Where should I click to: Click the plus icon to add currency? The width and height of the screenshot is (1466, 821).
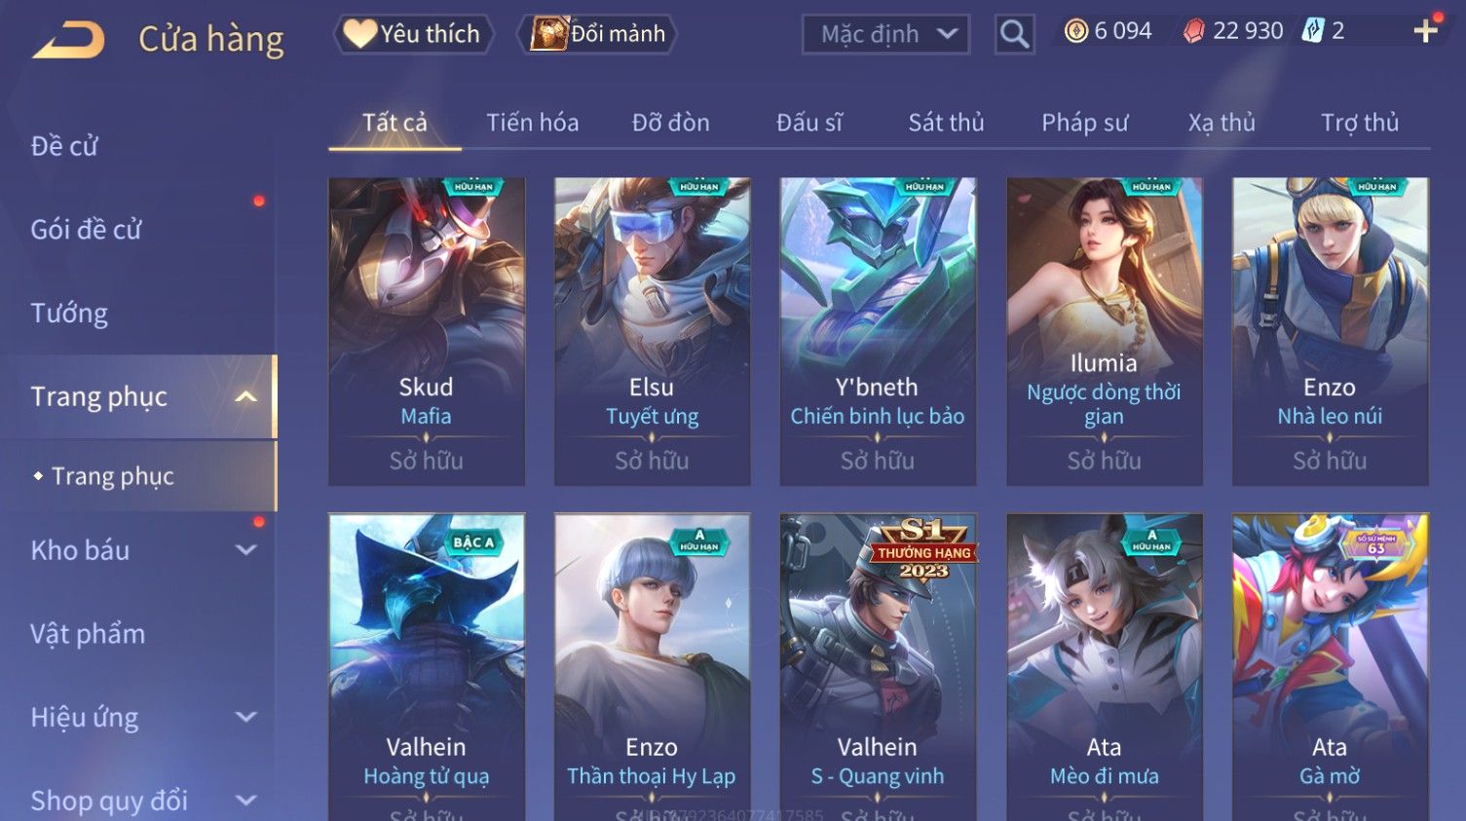click(x=1425, y=31)
